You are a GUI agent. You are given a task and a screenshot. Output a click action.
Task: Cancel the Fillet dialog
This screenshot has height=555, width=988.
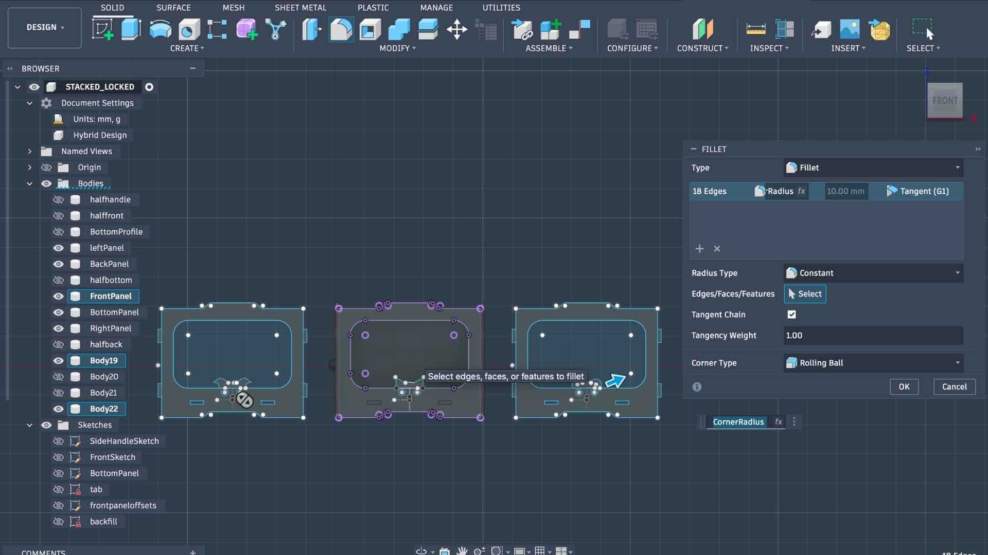[954, 387]
